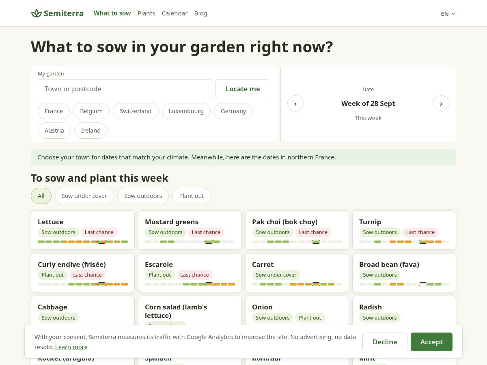Open the Learn more link

point(71,347)
